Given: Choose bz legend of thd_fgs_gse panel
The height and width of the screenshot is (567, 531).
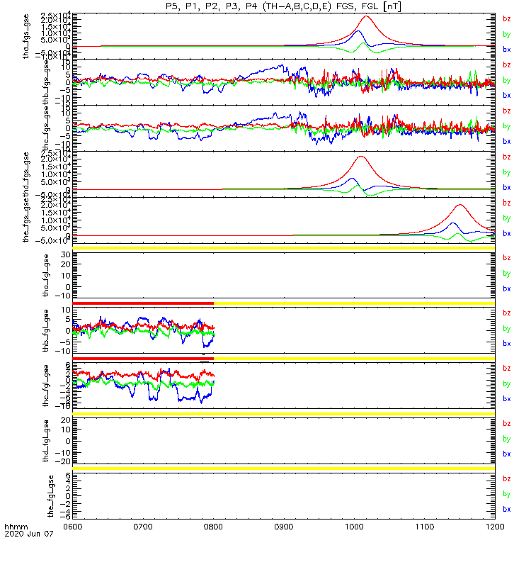Looking at the screenshot, I should point(507,157).
